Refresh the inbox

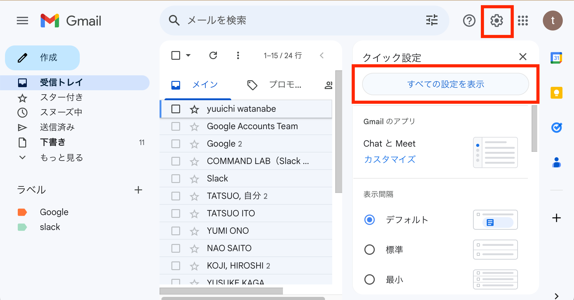click(x=213, y=55)
